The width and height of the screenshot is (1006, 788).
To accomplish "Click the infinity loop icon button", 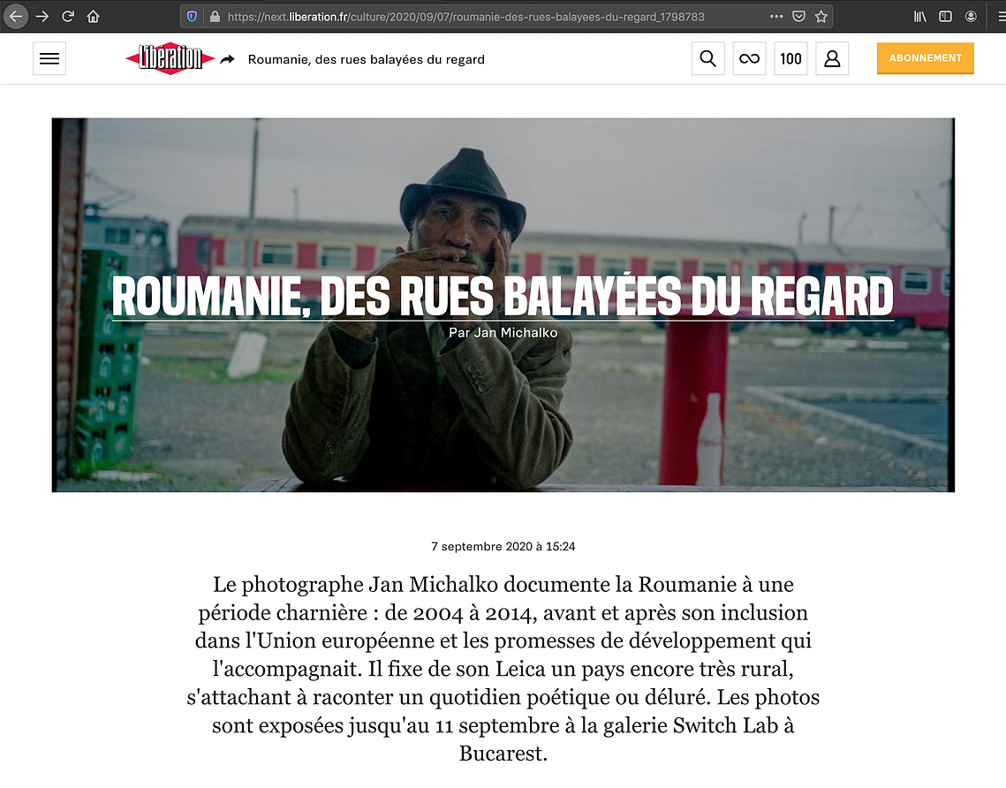I will pyautogui.click(x=749, y=58).
